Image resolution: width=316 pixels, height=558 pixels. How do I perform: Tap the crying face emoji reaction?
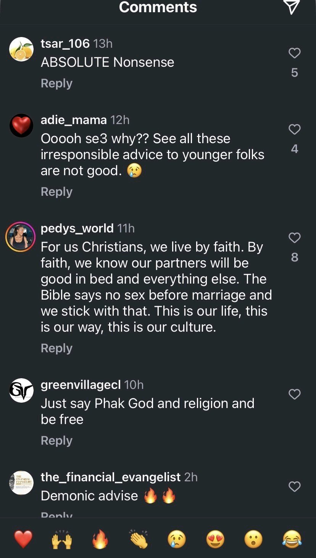[x=177, y=540]
